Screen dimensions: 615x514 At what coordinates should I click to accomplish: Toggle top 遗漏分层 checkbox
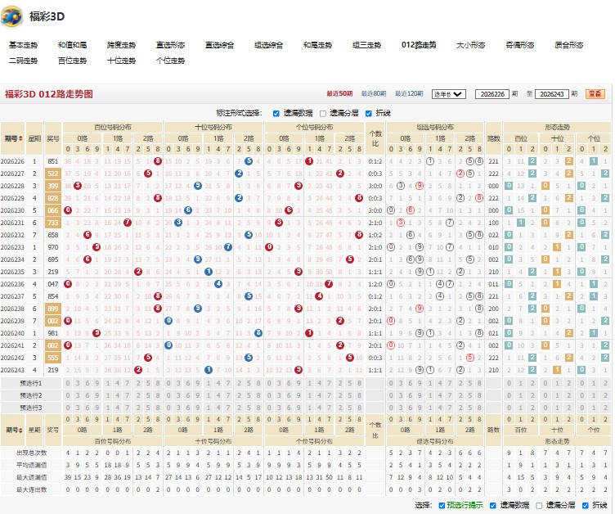(323, 114)
